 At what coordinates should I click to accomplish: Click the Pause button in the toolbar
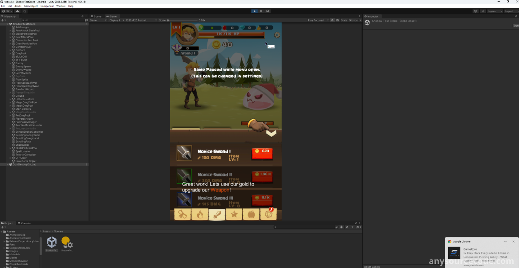261,11
